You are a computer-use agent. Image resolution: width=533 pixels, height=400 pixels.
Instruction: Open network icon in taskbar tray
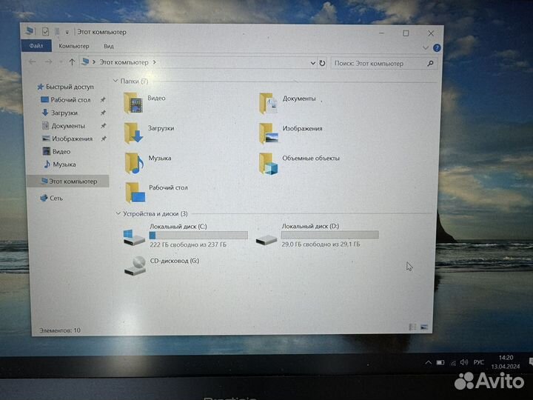pyautogui.click(x=453, y=363)
